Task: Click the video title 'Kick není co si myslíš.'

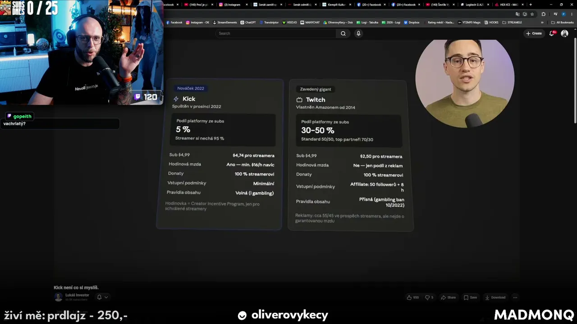Action: 76,288
